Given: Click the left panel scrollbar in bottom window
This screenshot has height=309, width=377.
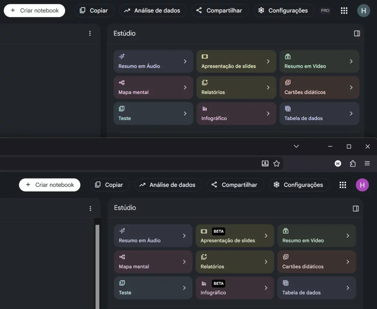Looking at the screenshot, I should point(97,267).
